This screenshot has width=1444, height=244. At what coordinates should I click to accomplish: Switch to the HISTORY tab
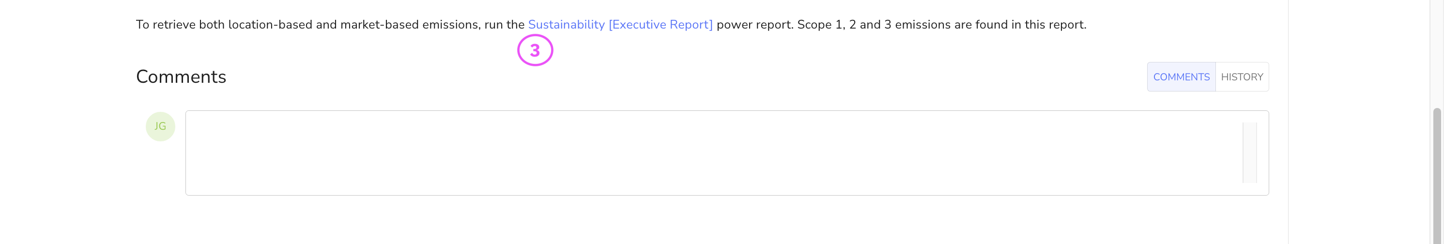(1242, 77)
